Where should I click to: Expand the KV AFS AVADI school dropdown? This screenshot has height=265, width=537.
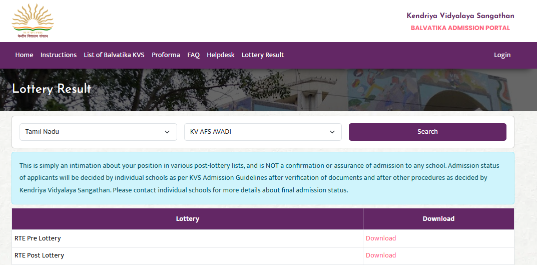(263, 132)
